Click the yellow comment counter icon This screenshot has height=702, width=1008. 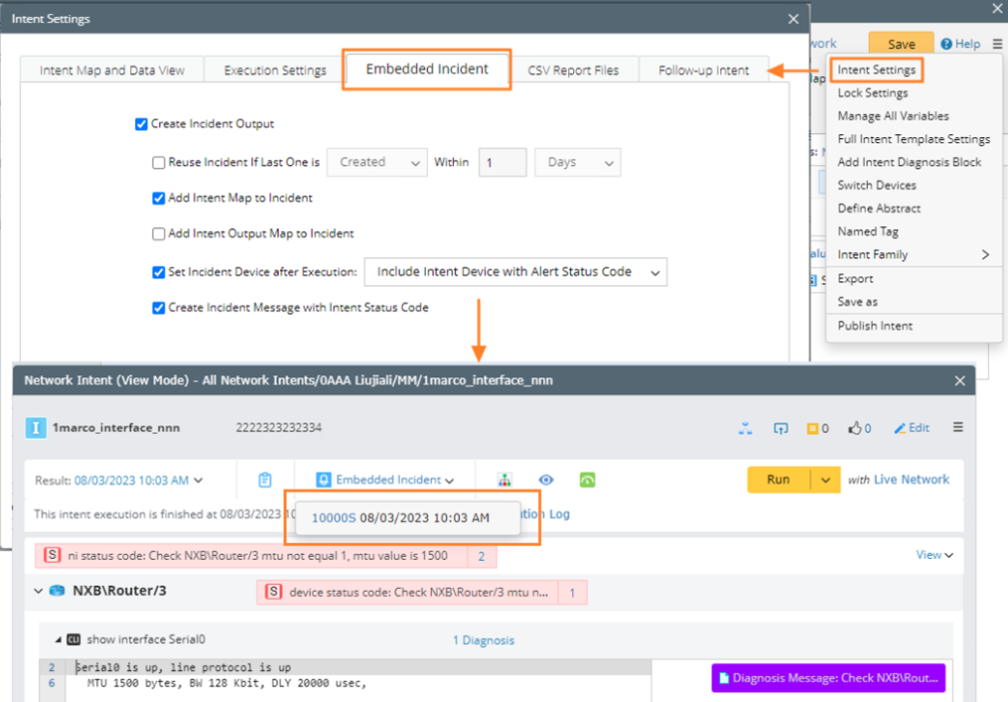(812, 428)
